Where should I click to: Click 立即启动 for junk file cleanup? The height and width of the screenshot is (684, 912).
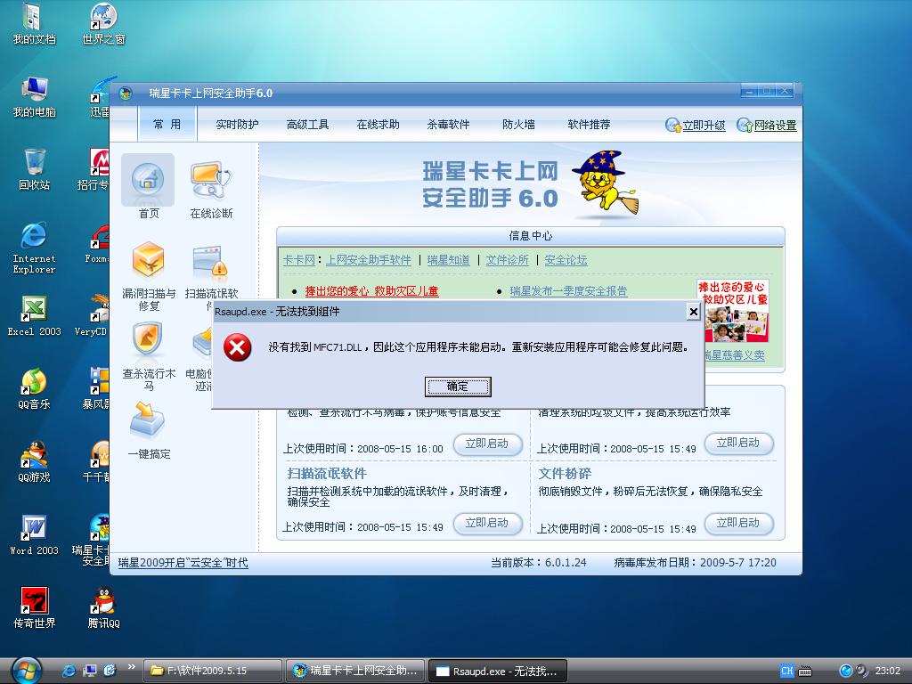coord(738,444)
